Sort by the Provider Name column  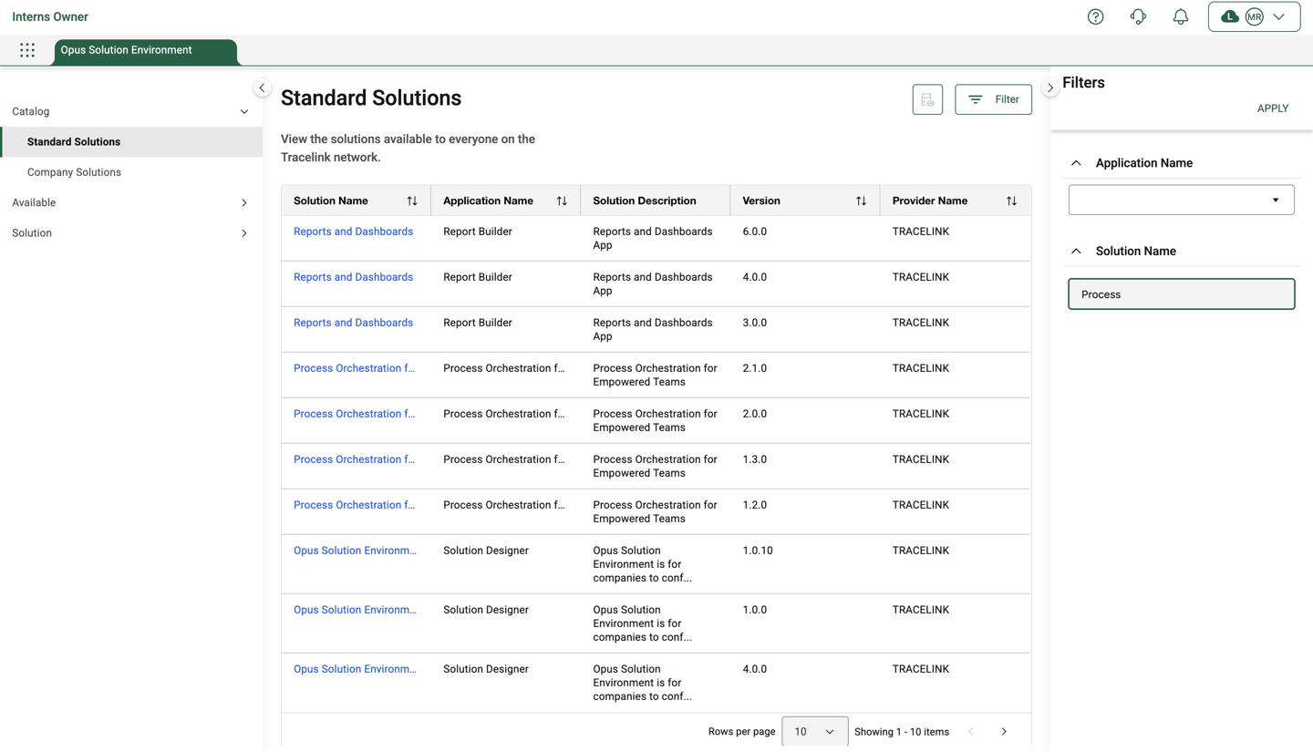(x=1010, y=201)
